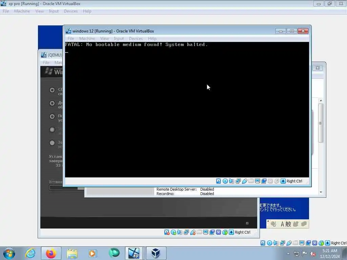
Task: Click display indicator in QEMU window status bar
Action: point(206,232)
